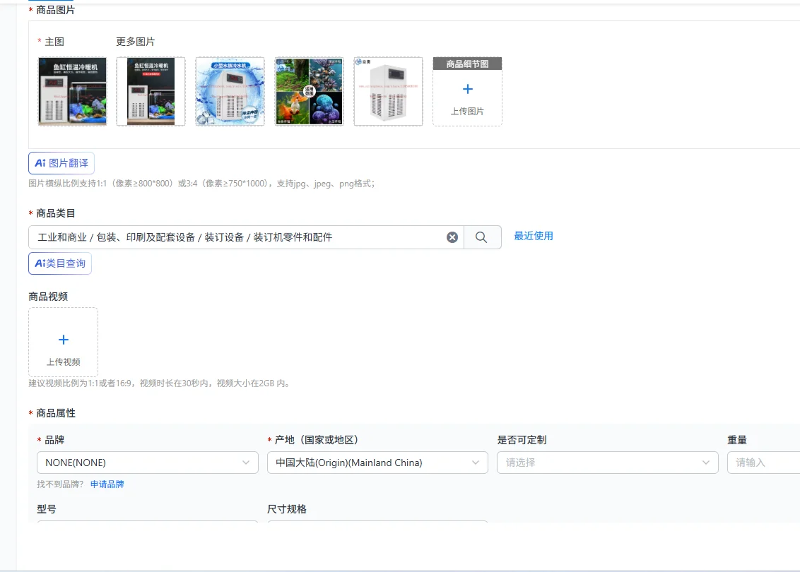
Task: Select the white chiller unit image thumbnail
Action: (388, 91)
